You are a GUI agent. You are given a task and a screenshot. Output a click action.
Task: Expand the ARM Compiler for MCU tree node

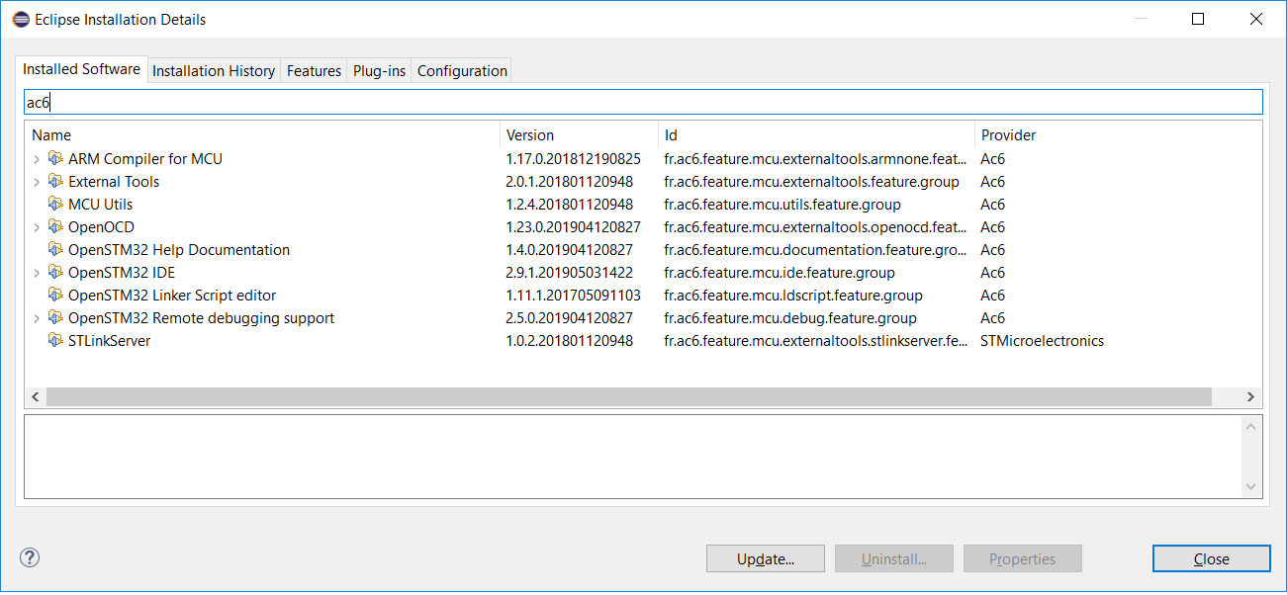tap(37, 159)
